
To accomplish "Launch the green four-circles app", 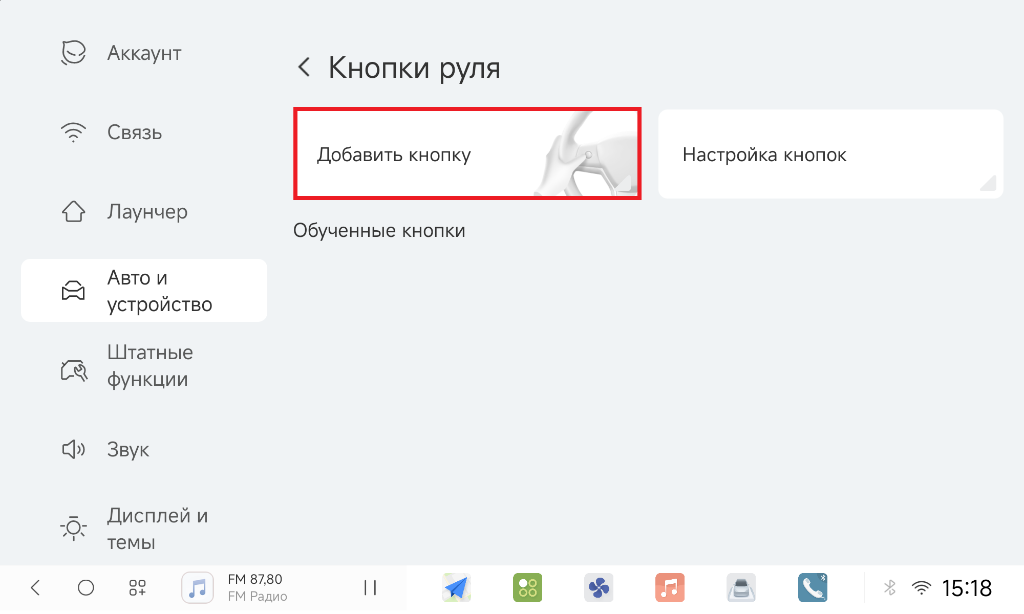I will 527,587.
